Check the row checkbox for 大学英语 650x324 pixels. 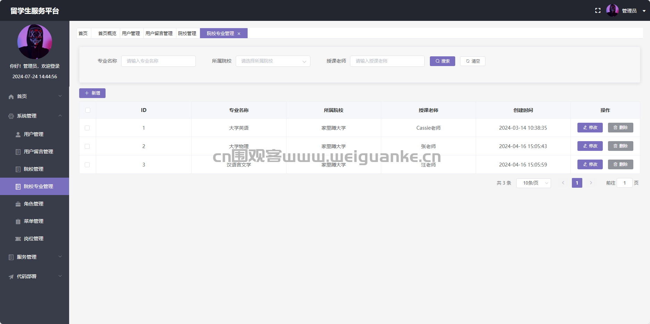87,128
